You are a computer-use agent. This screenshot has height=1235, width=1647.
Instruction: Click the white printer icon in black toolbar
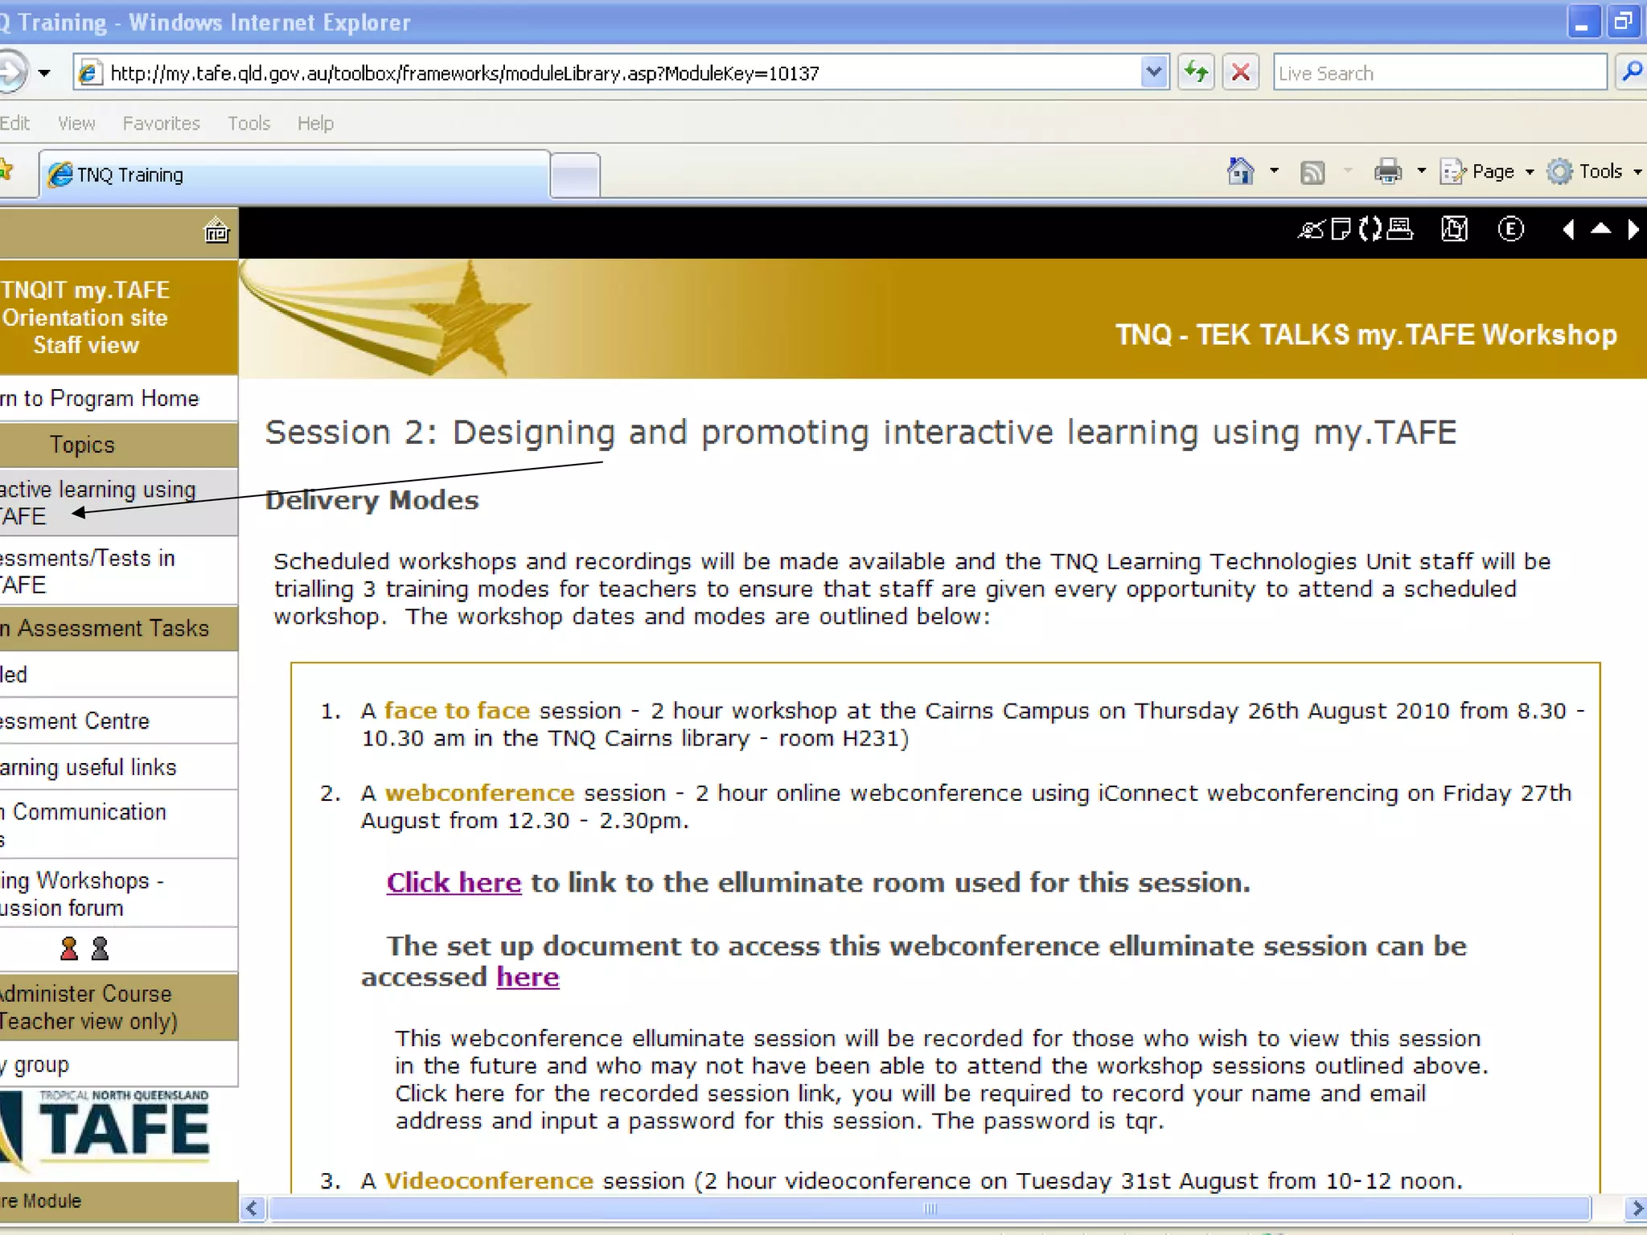click(x=1400, y=230)
